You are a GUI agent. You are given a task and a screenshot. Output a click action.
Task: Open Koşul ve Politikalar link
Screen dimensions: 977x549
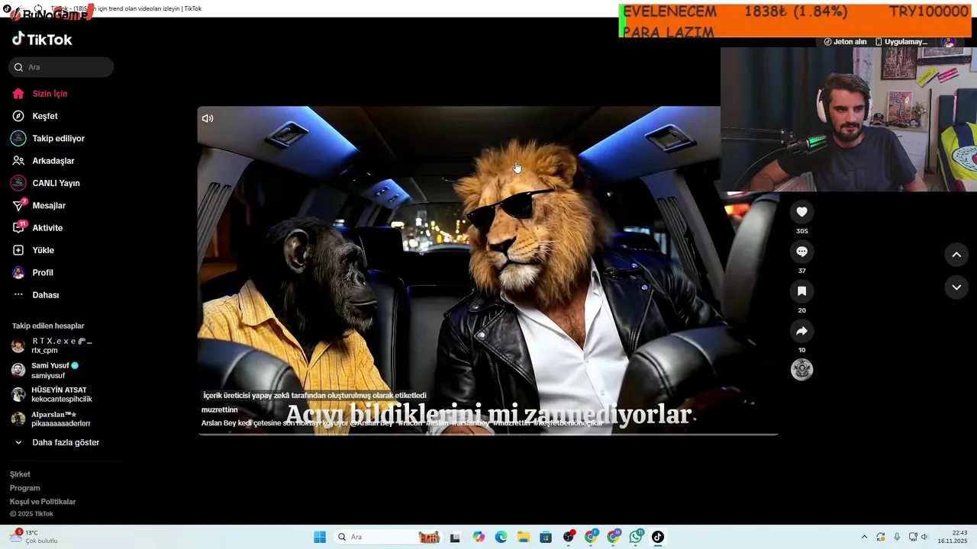(43, 502)
